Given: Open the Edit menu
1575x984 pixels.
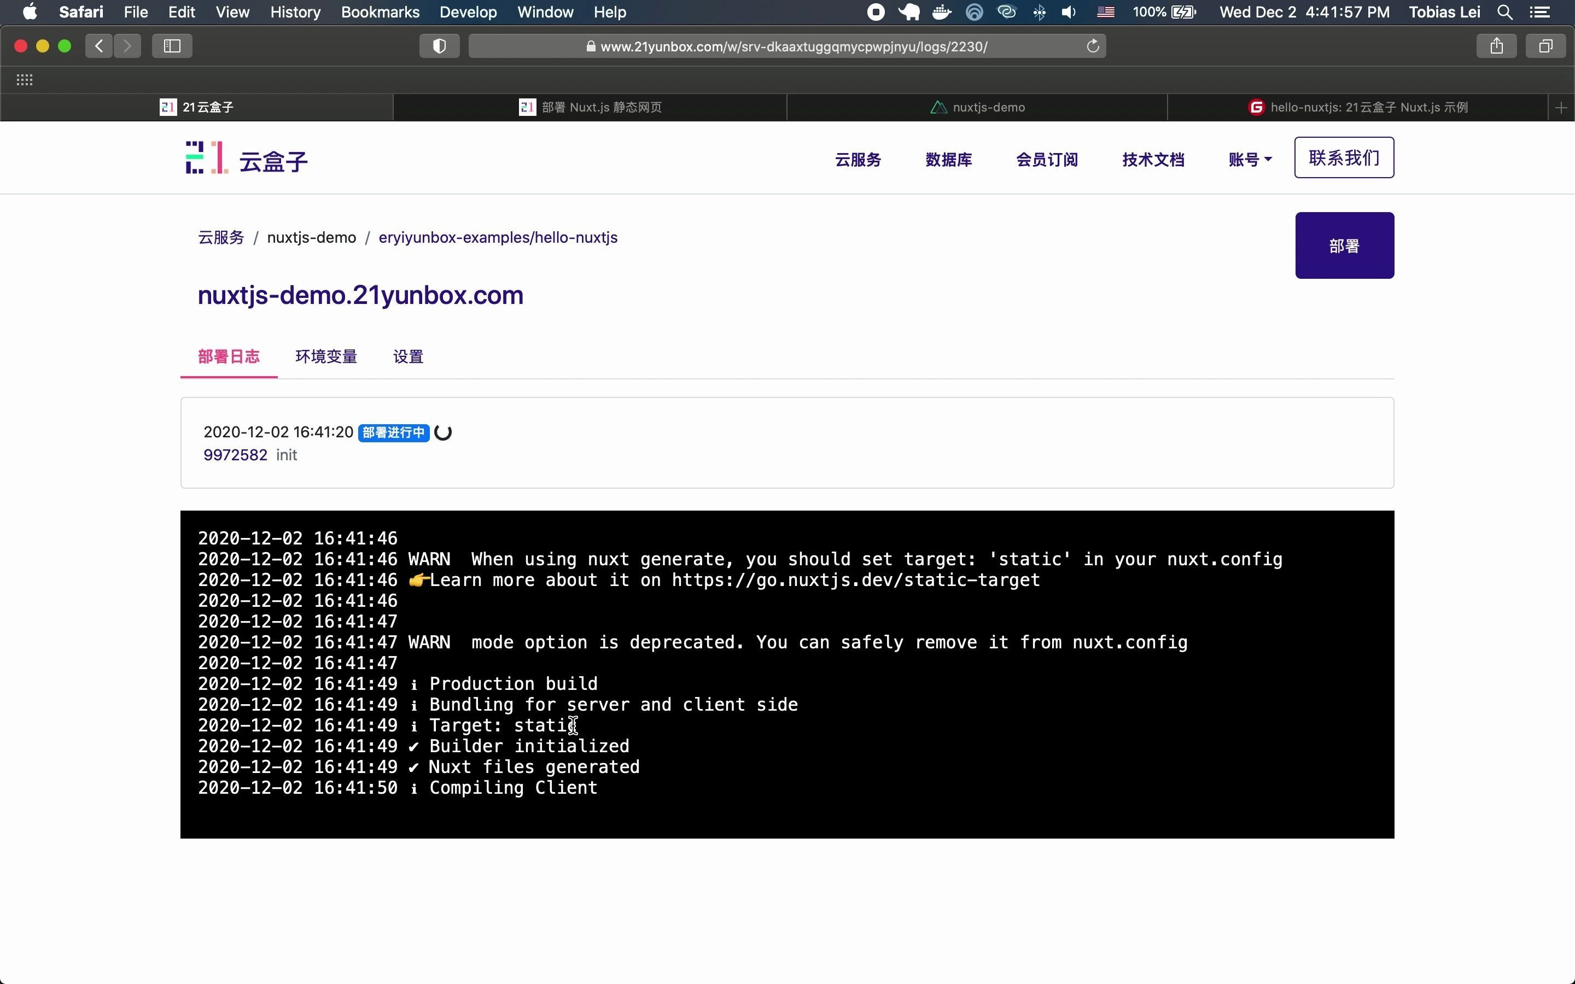Looking at the screenshot, I should tap(182, 11).
